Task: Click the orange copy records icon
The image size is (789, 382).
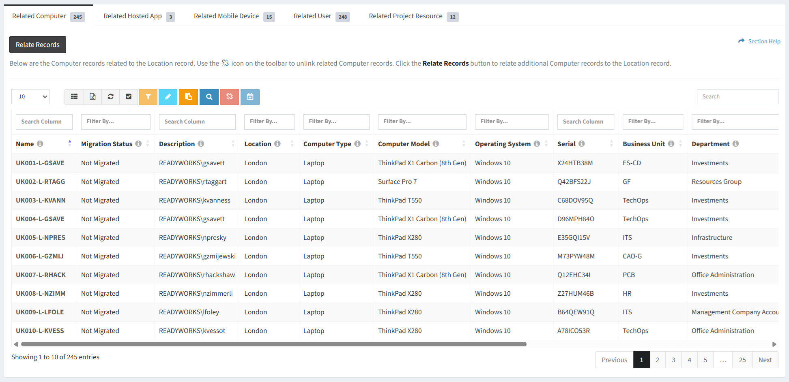Action: 188,97
